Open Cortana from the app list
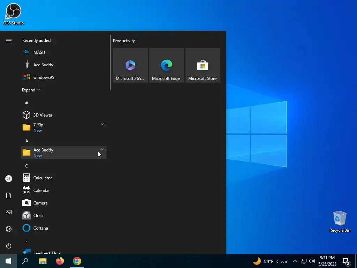The width and height of the screenshot is (357, 268). pos(64,228)
